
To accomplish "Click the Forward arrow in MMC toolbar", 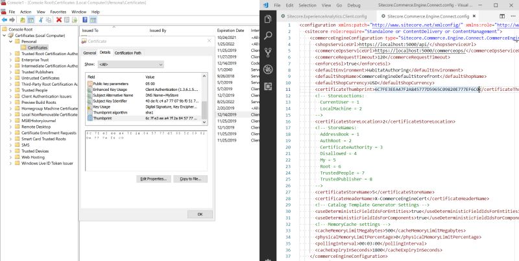I will tap(12, 20).
